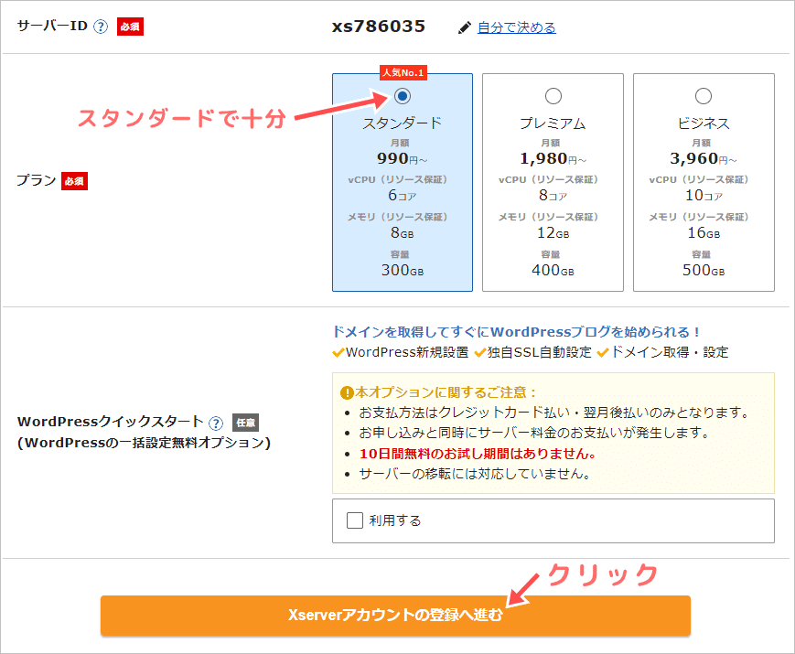This screenshot has width=795, height=654.
Task: Enable the 利用する checkbox
Action: coord(355,520)
